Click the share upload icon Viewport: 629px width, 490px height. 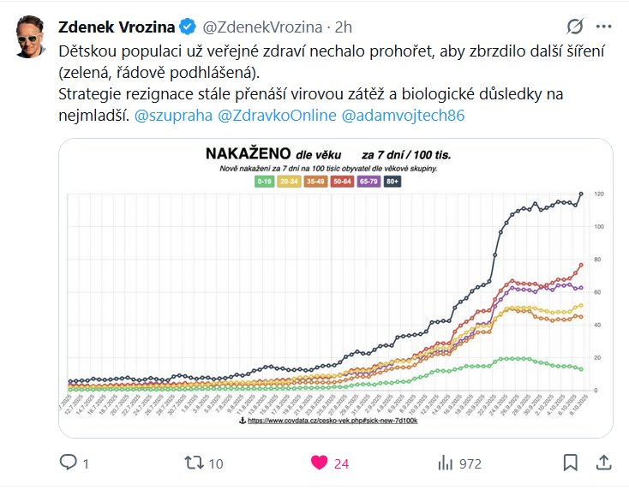pos(603,463)
